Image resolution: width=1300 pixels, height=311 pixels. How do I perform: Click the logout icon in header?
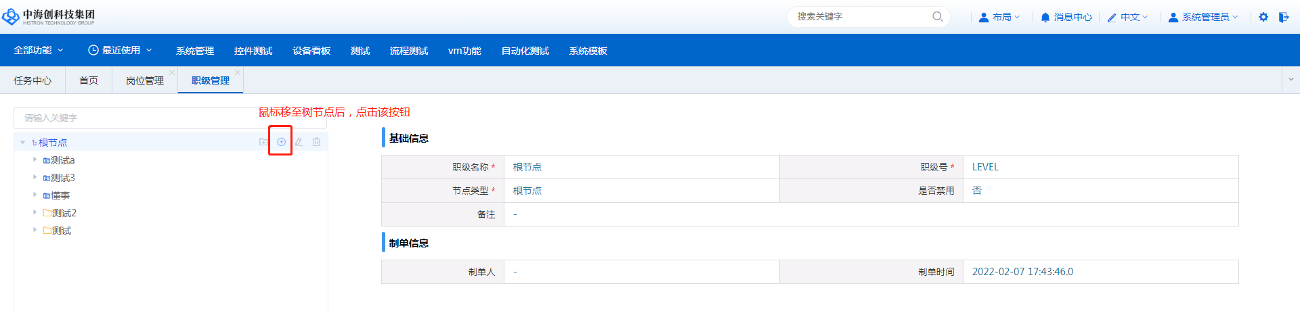click(1284, 17)
